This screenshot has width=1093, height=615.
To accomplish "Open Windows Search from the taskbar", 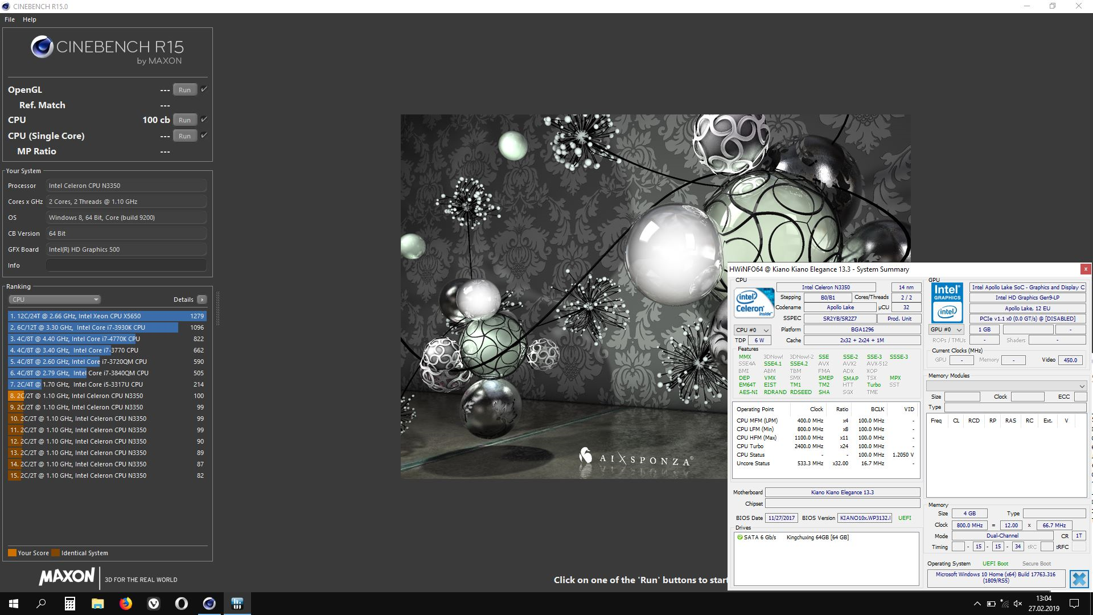I will pos(41,604).
